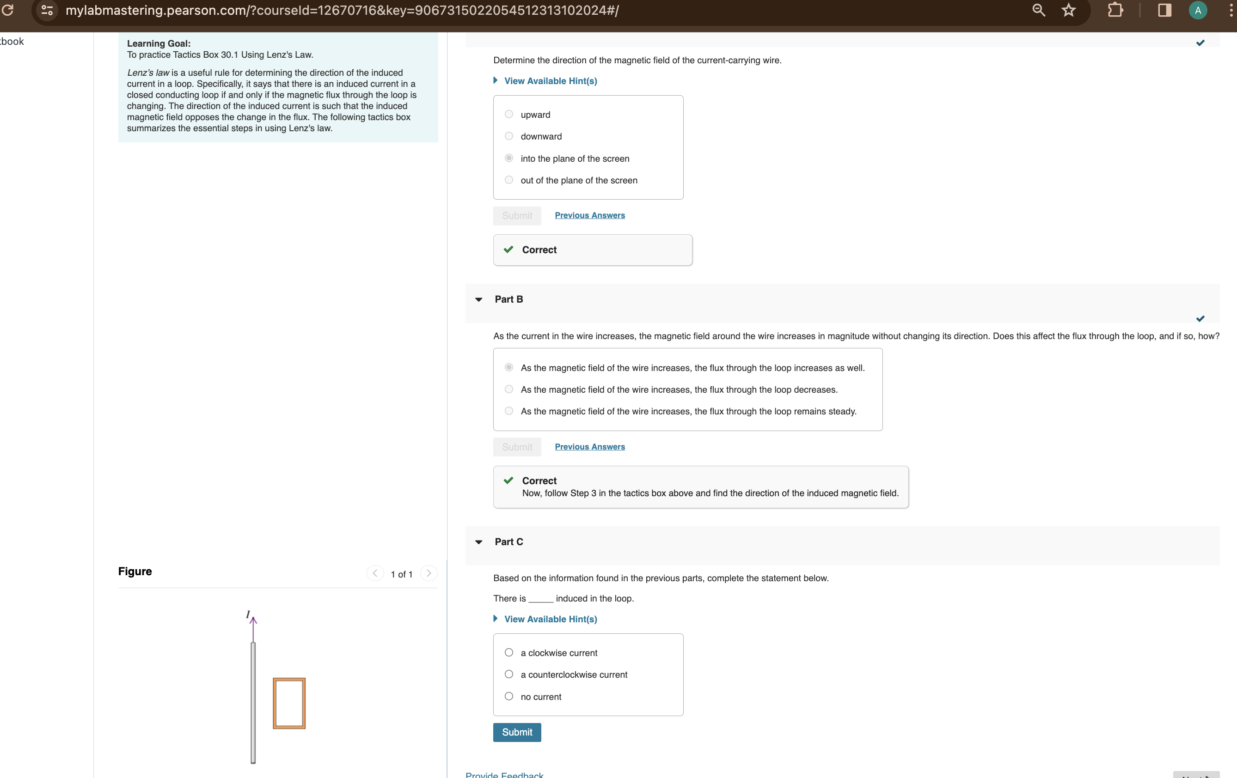Bookmark this page with the star
Image resolution: width=1237 pixels, height=778 pixels.
[1068, 10]
